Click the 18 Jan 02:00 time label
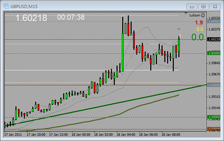This screenshot has height=141, width=224. (x=103, y=135)
